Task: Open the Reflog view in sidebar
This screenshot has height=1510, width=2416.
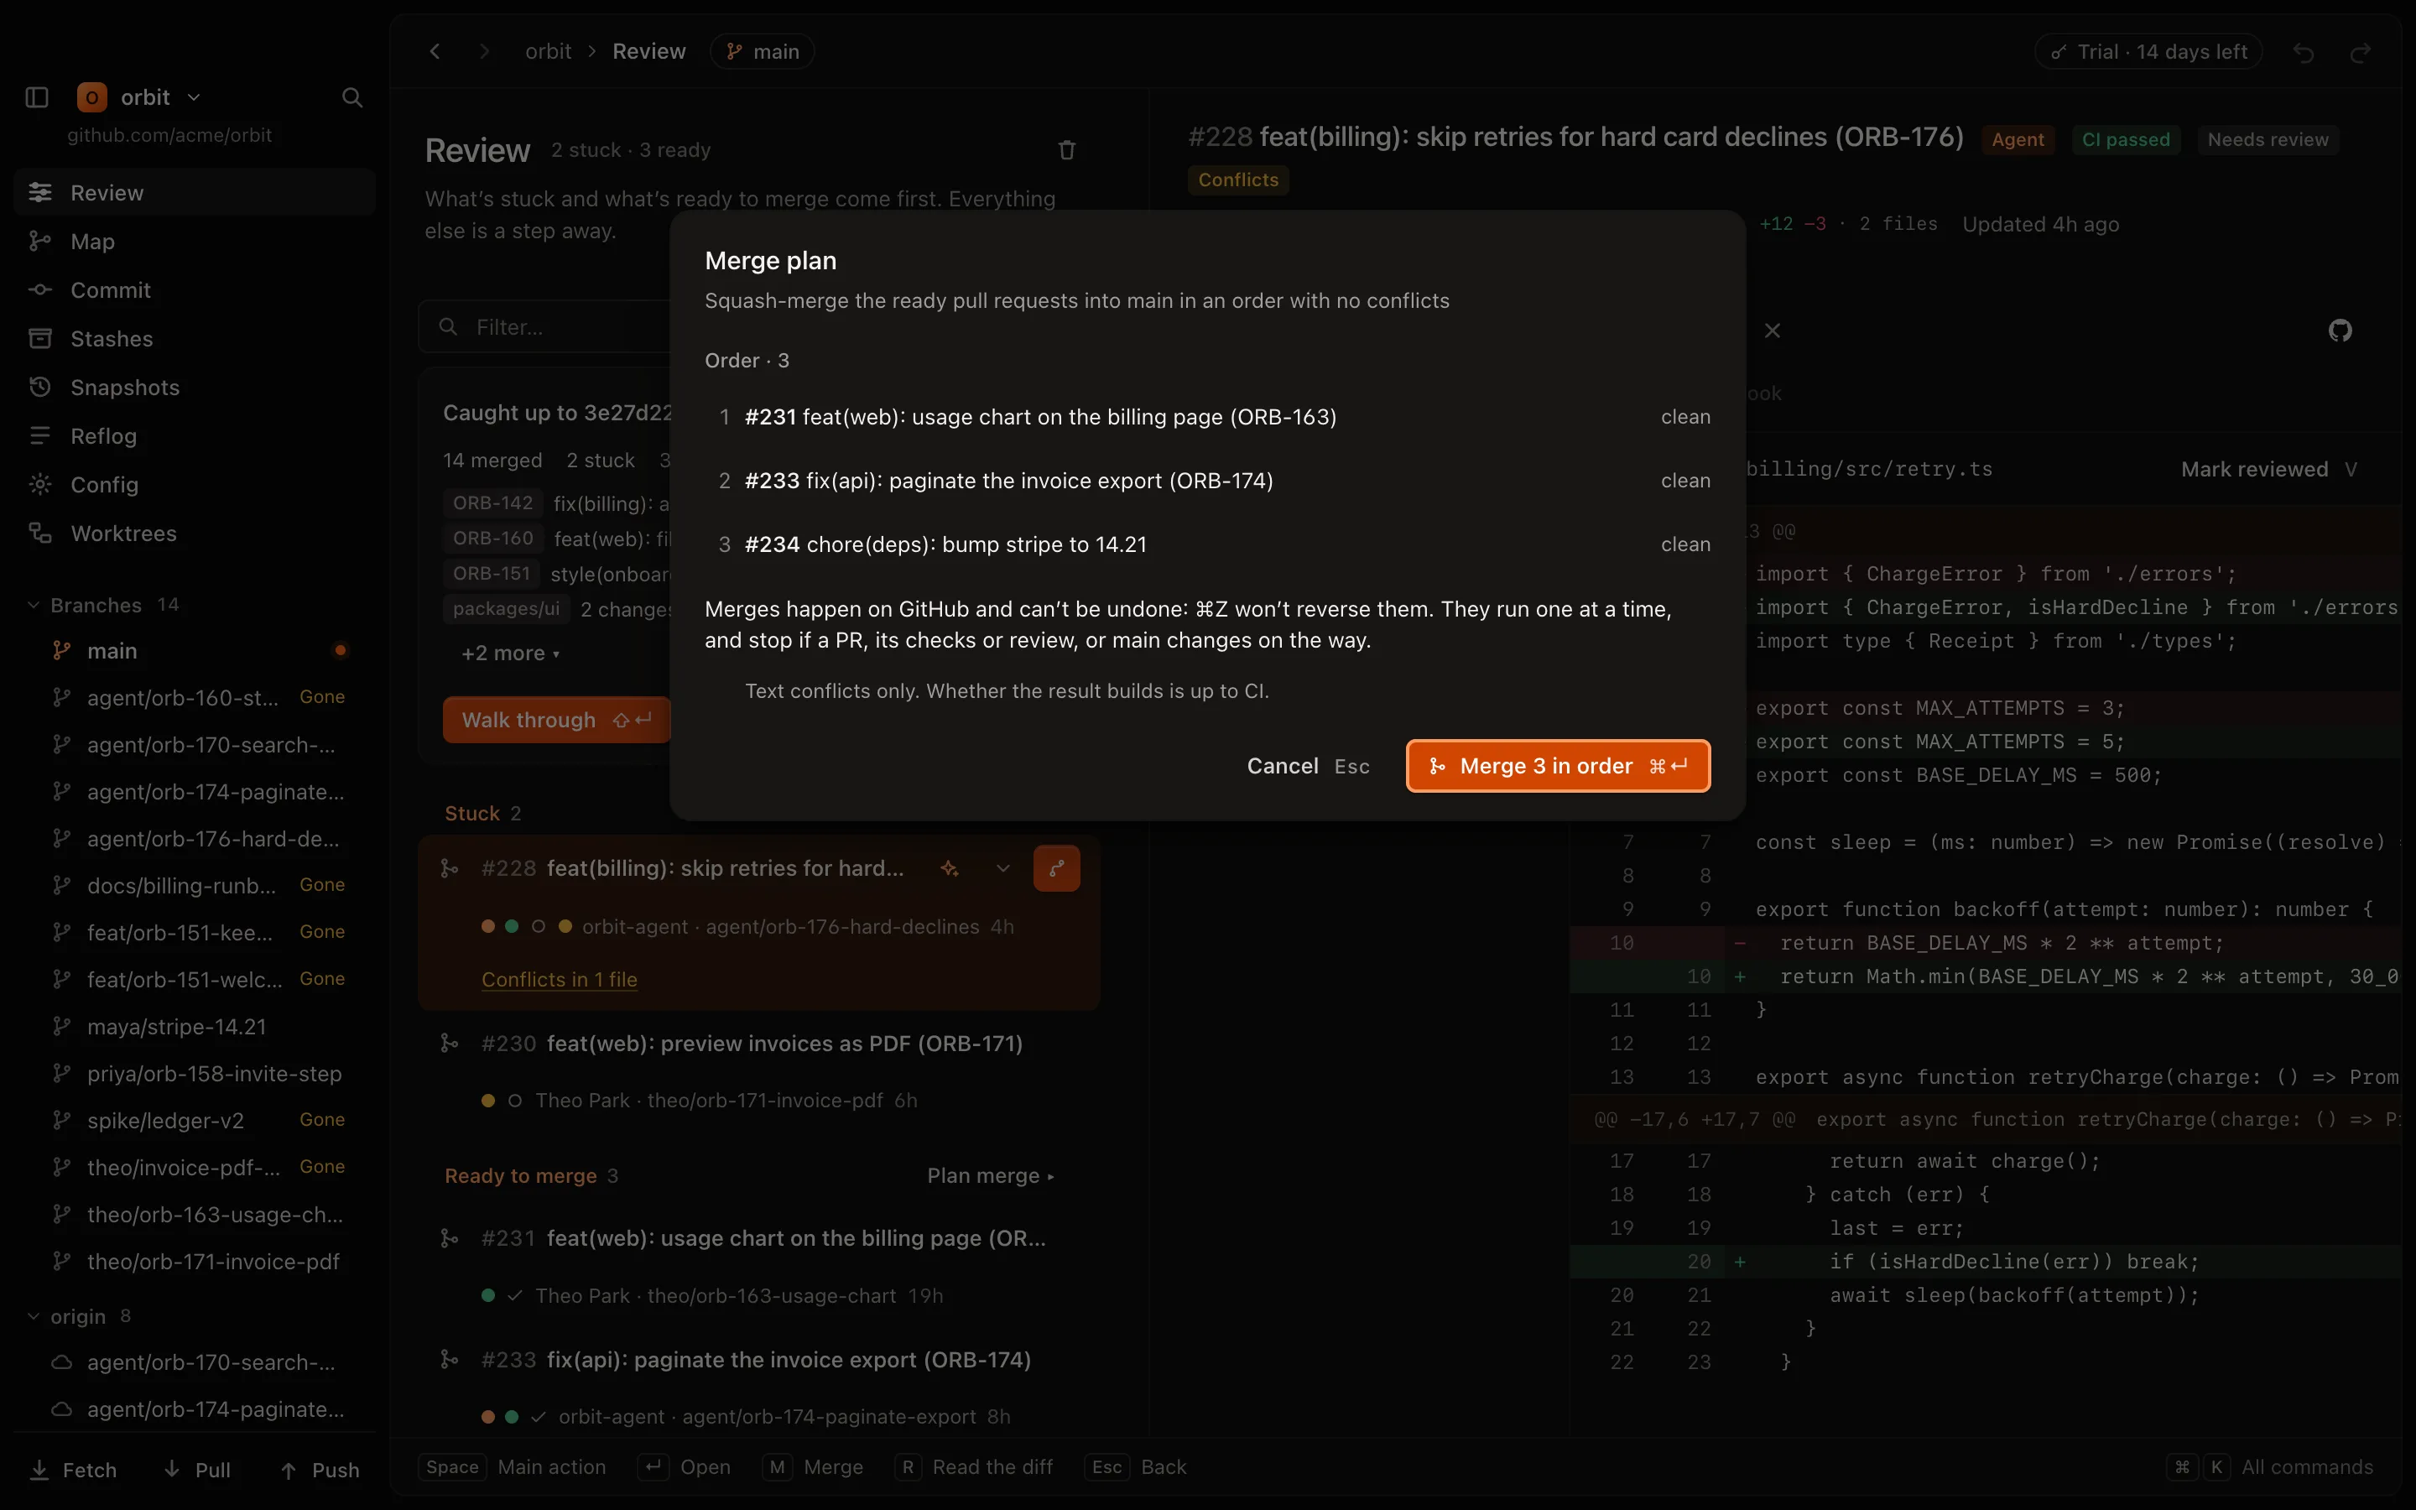Action: click(195, 436)
